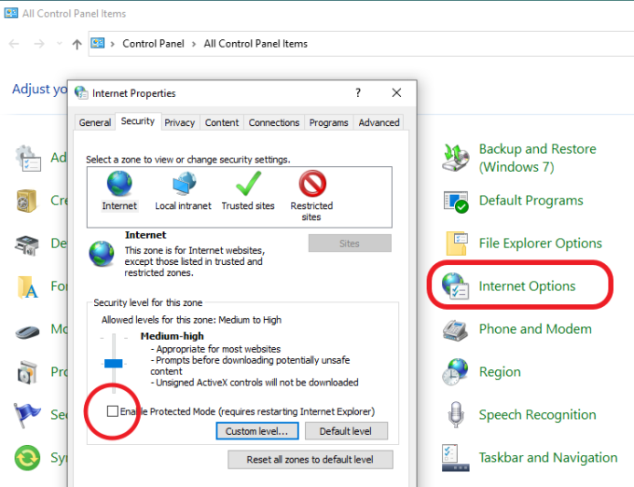Viewport: 634px width, 487px height.
Task: Select the Local intranet zone icon
Action: point(184,183)
